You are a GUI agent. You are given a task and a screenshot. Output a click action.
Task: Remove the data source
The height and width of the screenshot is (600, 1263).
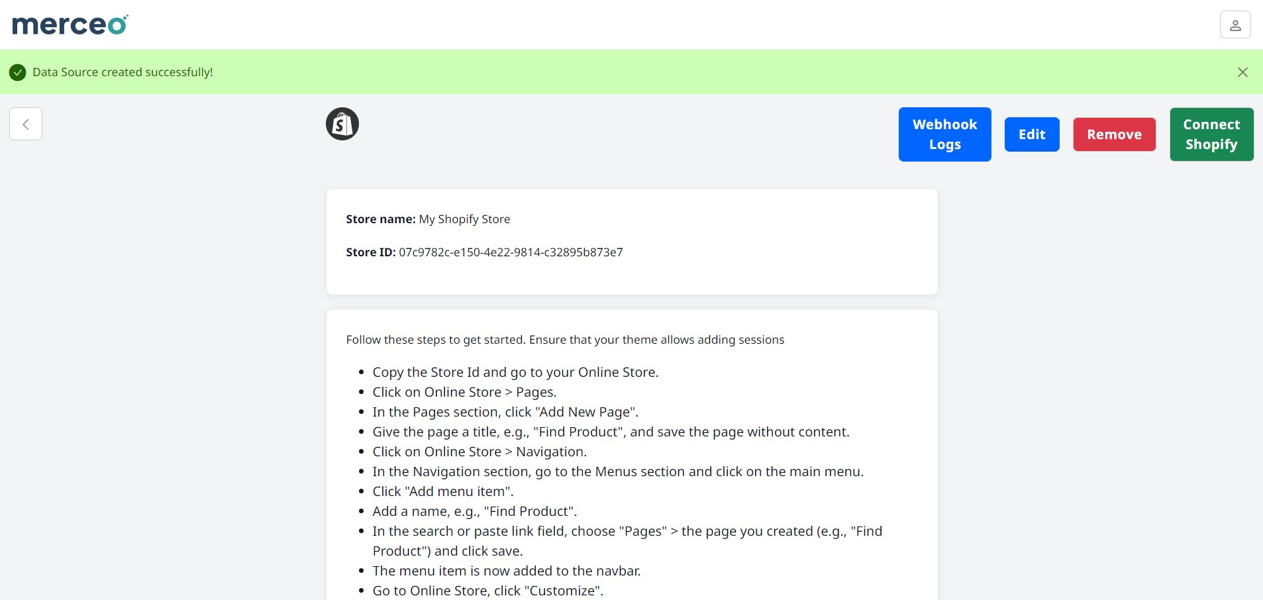point(1114,134)
